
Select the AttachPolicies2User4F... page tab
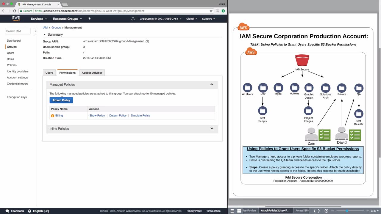pos(275,211)
